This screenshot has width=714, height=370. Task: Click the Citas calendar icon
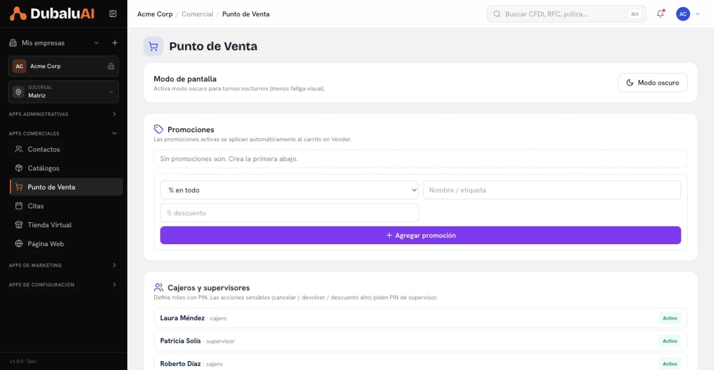[19, 206]
